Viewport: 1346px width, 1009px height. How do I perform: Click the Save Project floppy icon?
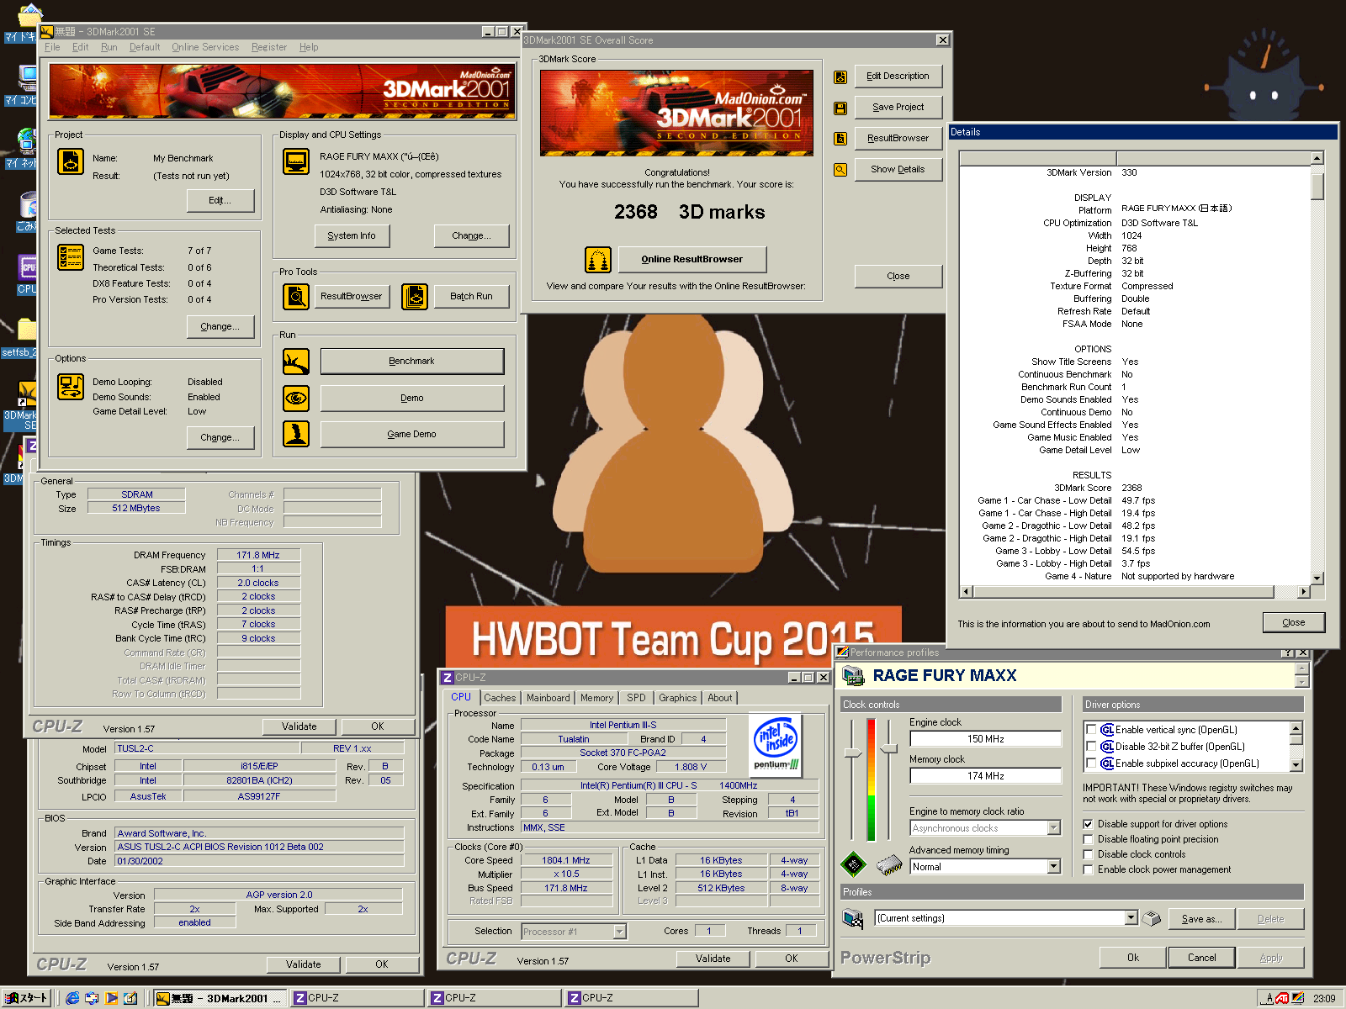[x=840, y=108]
